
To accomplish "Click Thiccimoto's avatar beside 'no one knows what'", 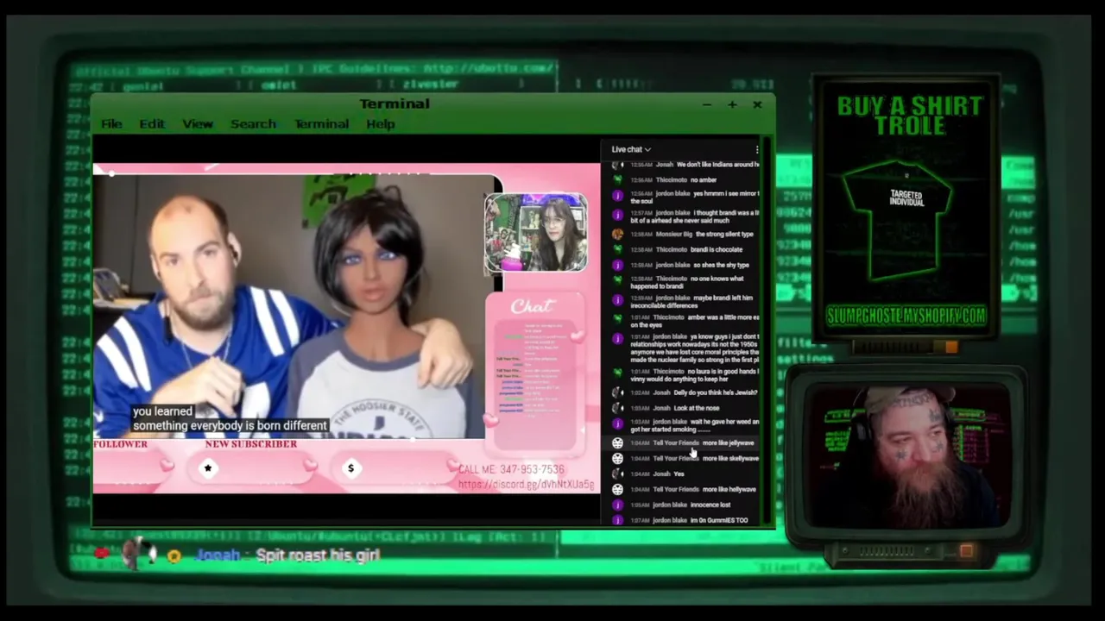I will tap(617, 279).
